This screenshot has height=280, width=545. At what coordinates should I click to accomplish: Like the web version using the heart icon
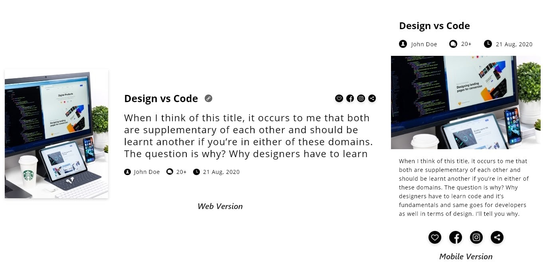(x=339, y=98)
